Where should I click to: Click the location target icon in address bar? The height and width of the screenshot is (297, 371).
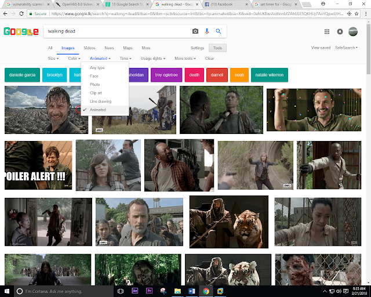(x=349, y=14)
